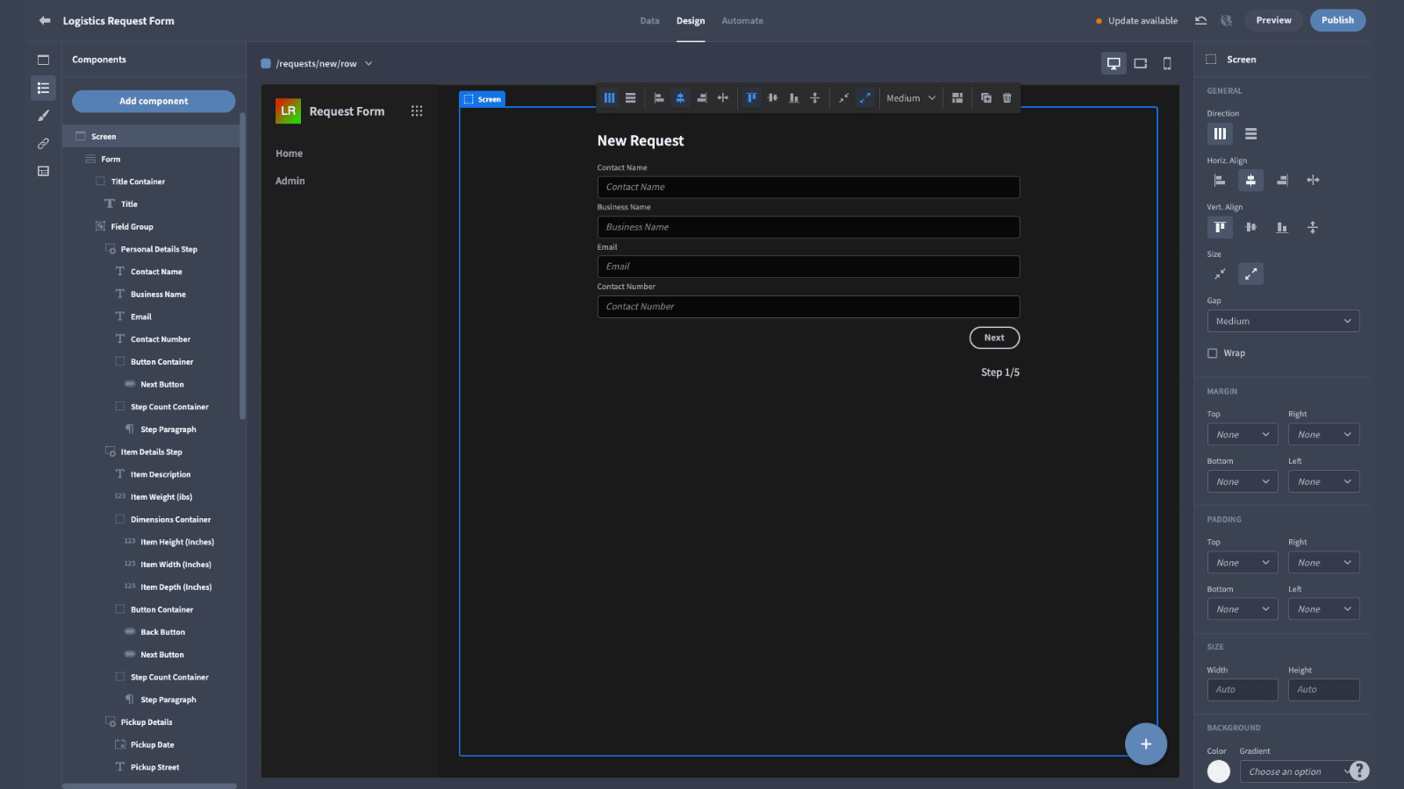The image size is (1404, 789).
Task: Open the /requests/new/row route dropdown
Action: point(317,63)
